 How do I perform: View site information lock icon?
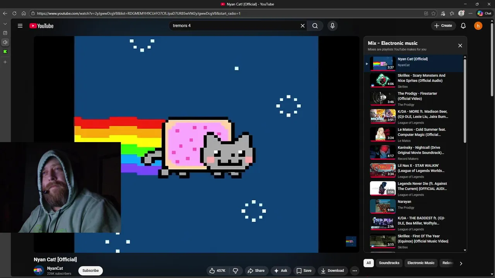33,13
